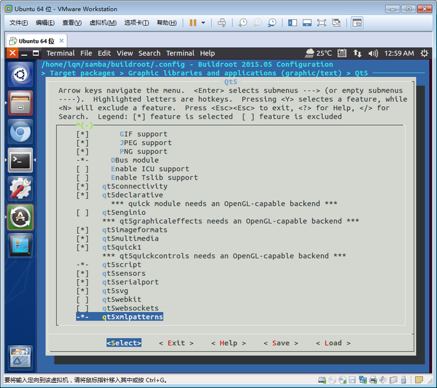Toggle Enable ICU support checkbox
This screenshot has height=388, width=437.
point(82,169)
